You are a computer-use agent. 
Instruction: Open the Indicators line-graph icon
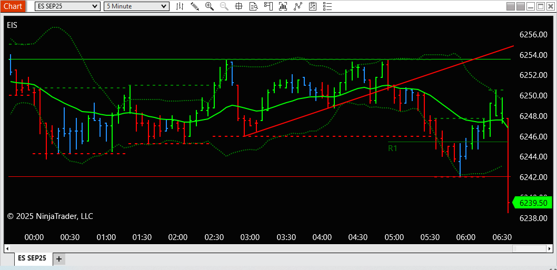click(297, 6)
